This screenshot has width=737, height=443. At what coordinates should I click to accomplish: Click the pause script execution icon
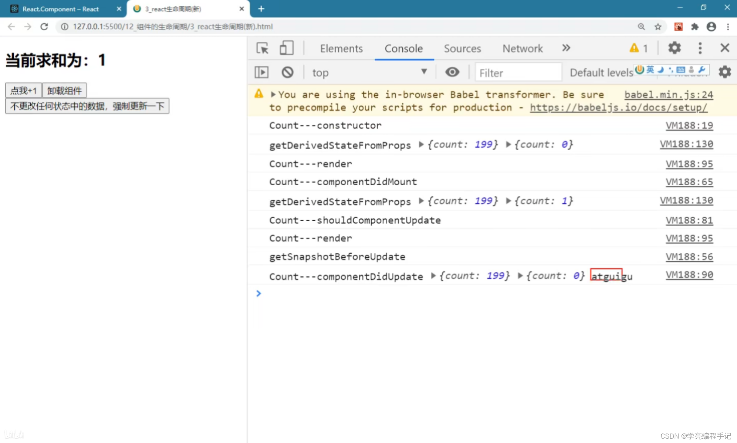click(263, 72)
